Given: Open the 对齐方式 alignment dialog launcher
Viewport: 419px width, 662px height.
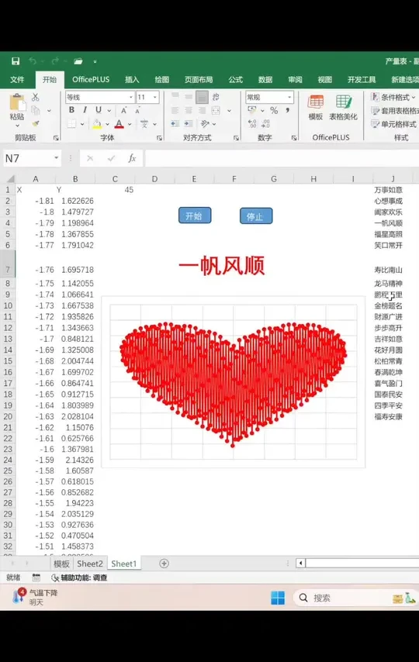Looking at the screenshot, I should (x=236, y=138).
